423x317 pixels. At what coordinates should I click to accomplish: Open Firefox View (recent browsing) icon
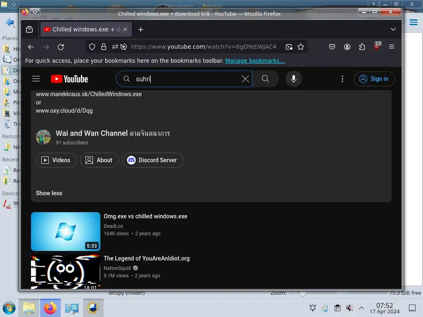coord(29,29)
